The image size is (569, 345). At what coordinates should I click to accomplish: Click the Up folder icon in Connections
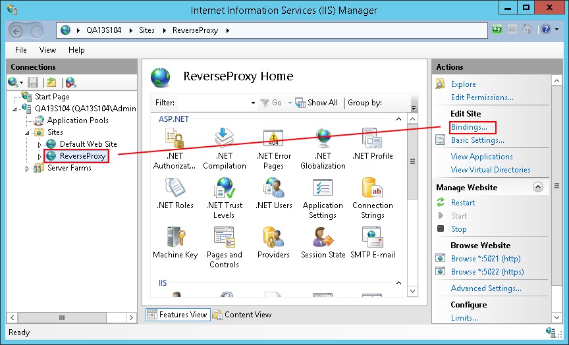tap(51, 82)
